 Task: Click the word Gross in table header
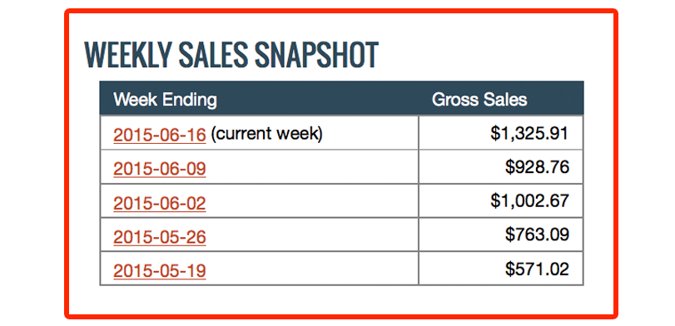[456, 100]
